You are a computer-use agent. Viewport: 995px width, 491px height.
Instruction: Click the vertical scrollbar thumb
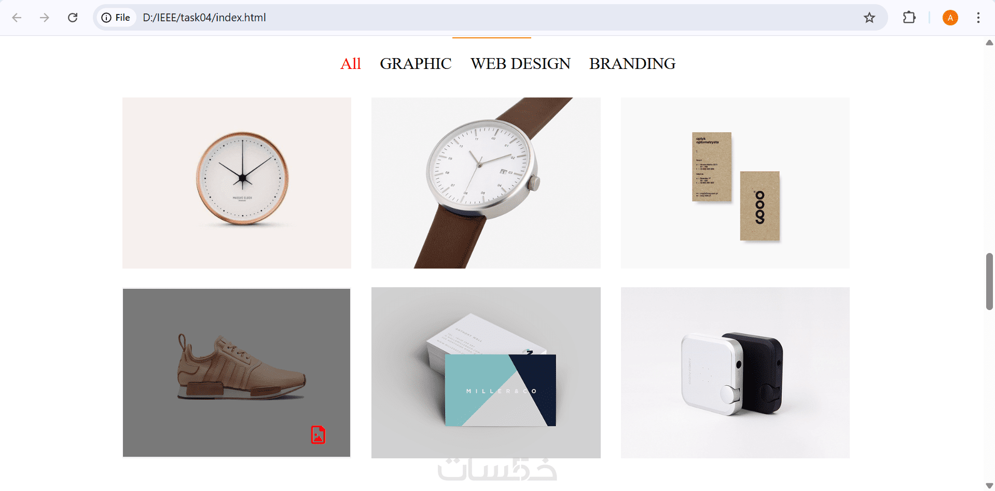[x=989, y=282]
